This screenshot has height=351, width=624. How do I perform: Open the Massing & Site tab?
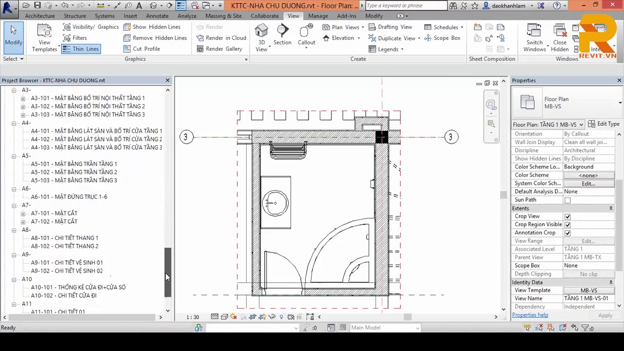pyautogui.click(x=223, y=16)
